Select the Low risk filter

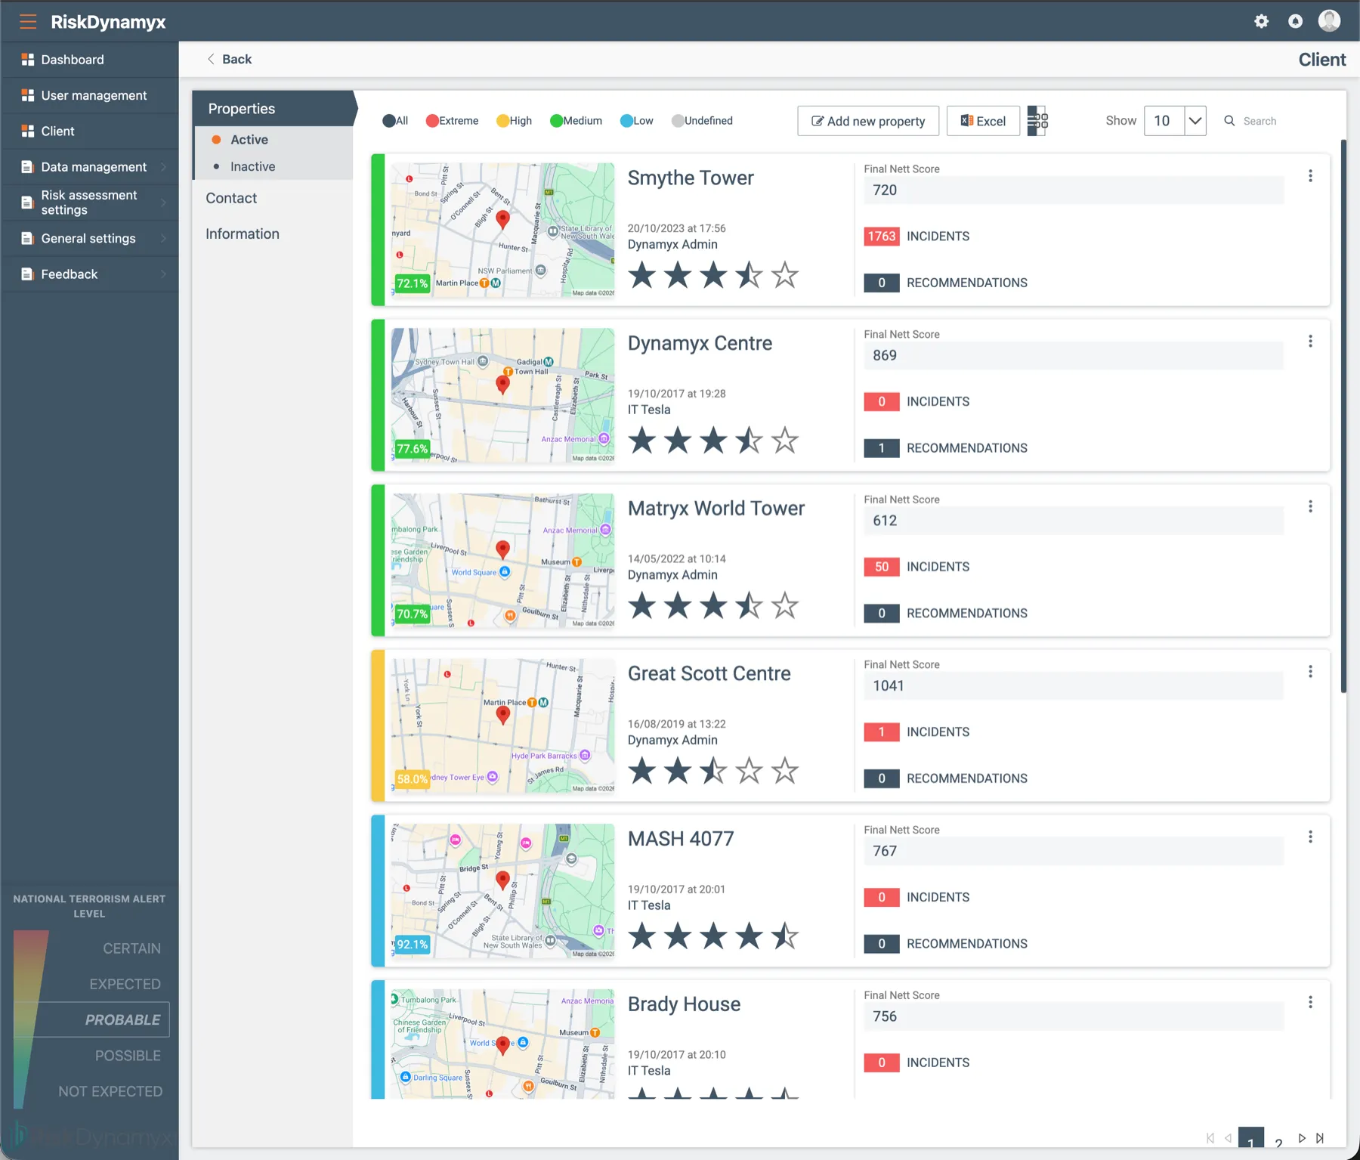(637, 121)
